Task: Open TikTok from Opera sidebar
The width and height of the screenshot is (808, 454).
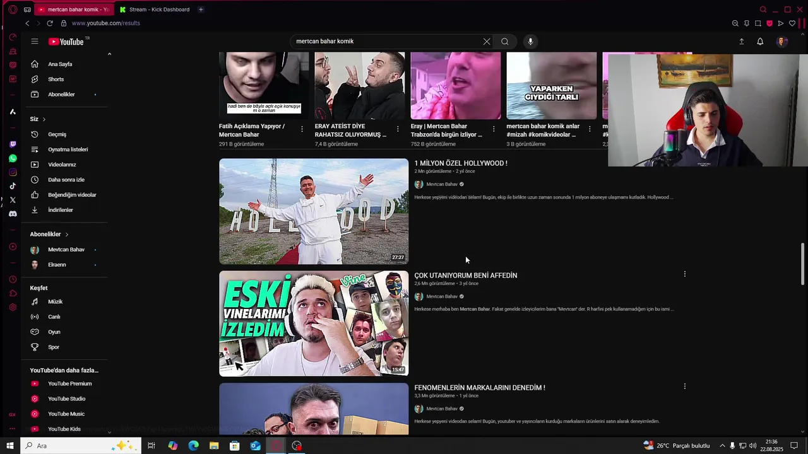Action: point(13,186)
